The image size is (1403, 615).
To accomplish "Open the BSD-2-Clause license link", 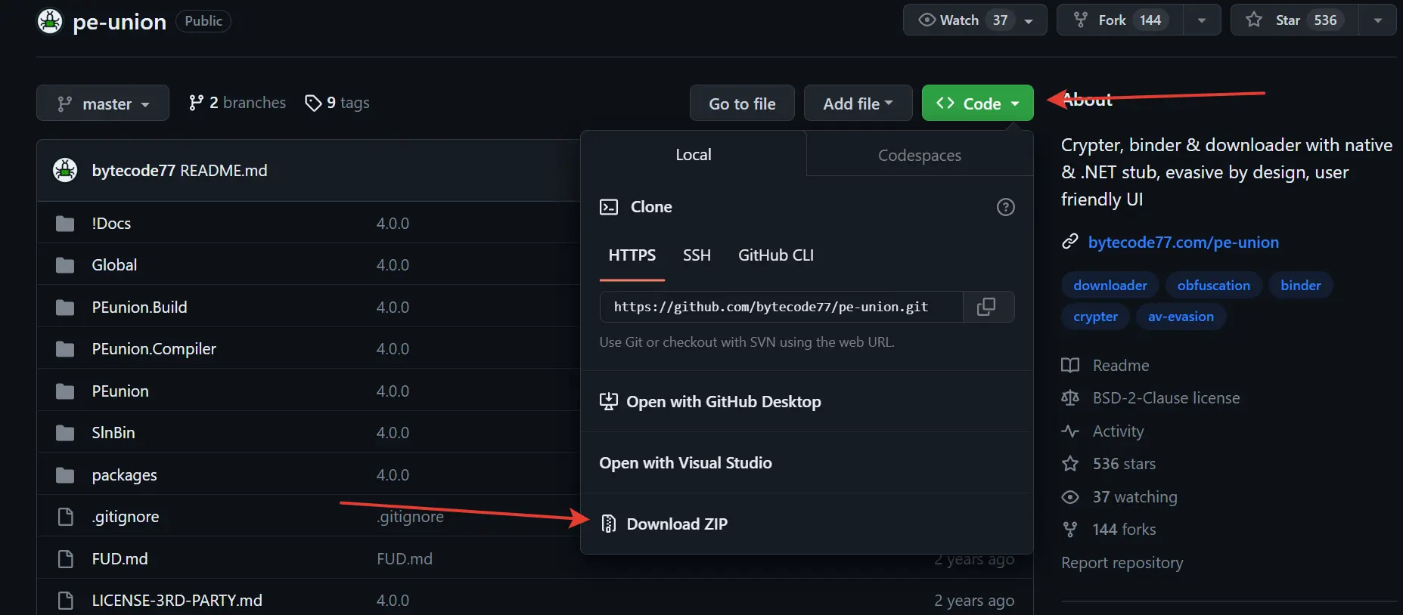I will click(x=1166, y=398).
